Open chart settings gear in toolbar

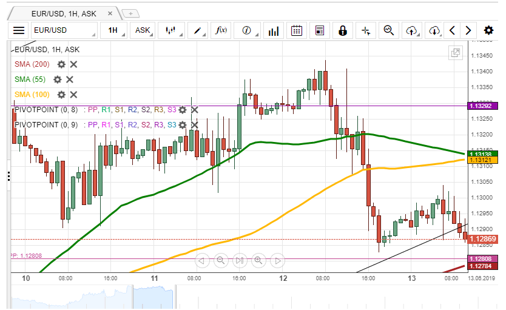(x=488, y=30)
